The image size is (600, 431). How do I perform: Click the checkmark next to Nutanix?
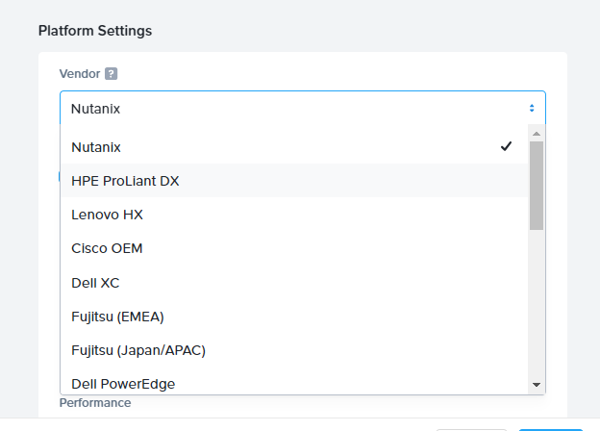(506, 146)
